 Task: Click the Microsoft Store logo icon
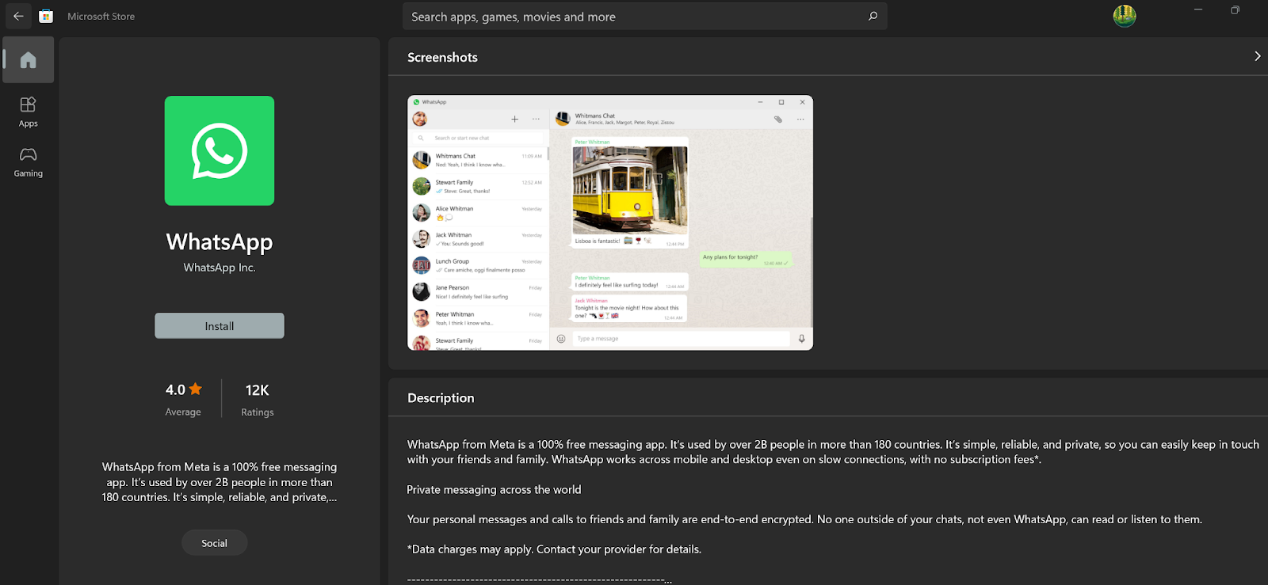pyautogui.click(x=46, y=16)
